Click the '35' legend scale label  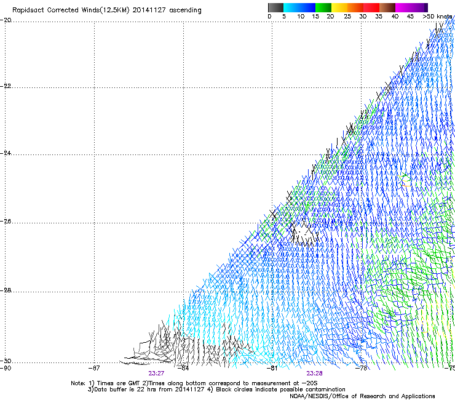(379, 17)
